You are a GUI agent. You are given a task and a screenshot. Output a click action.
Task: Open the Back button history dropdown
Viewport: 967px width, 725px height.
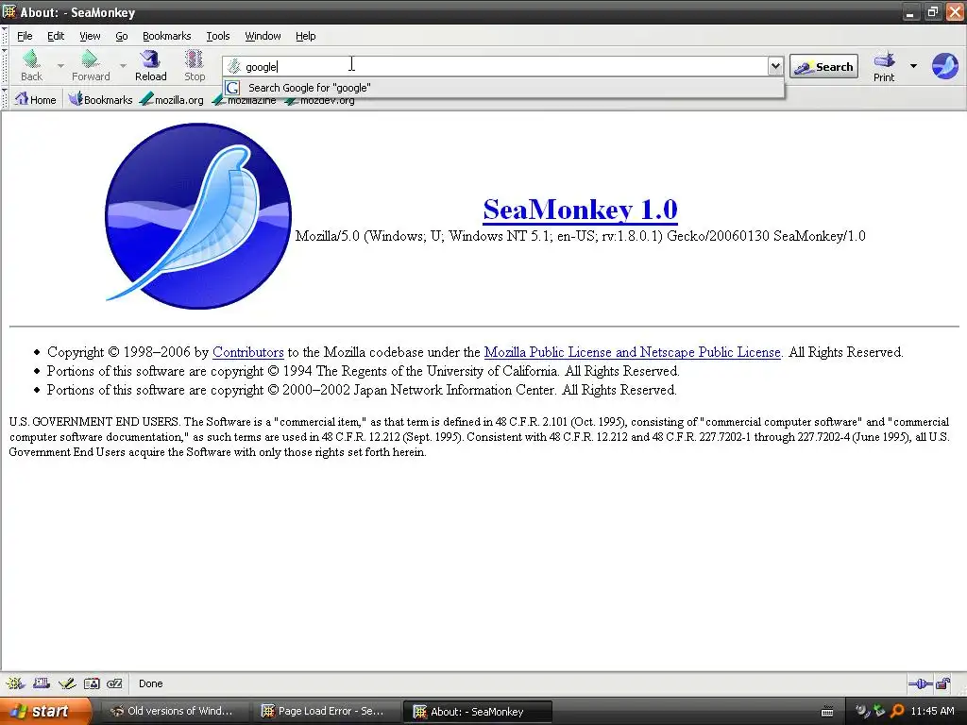pyautogui.click(x=60, y=65)
